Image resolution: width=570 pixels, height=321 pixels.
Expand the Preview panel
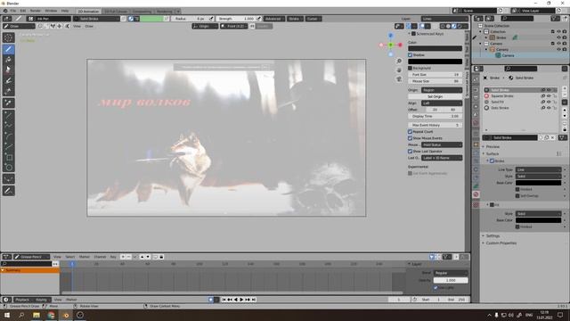coord(493,146)
